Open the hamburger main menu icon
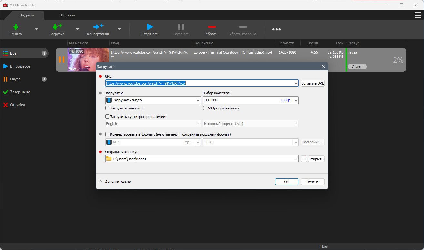424x250 pixels. click(x=418, y=15)
